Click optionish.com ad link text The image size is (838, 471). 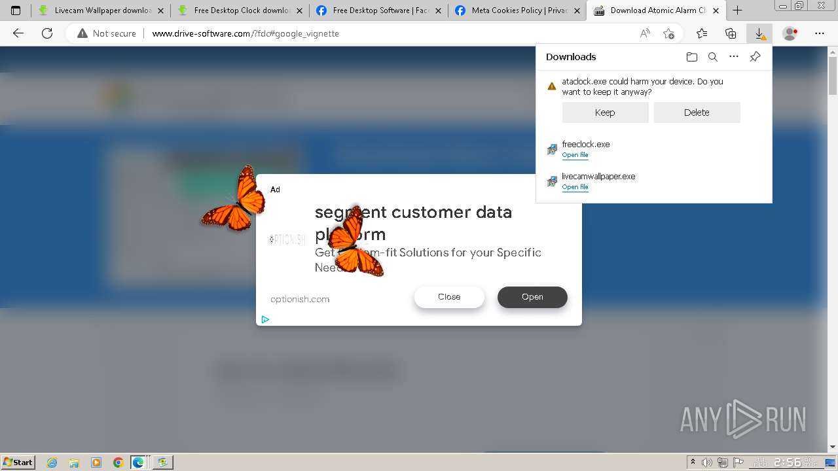tap(300, 299)
